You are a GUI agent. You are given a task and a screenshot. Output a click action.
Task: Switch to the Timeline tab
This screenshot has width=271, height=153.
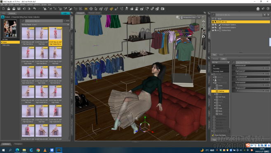tap(18, 144)
